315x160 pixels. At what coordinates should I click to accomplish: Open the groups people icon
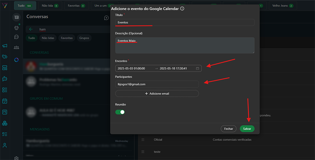coord(16,48)
